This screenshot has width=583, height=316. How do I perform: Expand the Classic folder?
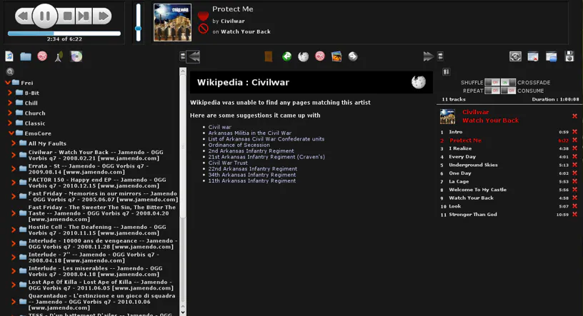click(x=10, y=123)
